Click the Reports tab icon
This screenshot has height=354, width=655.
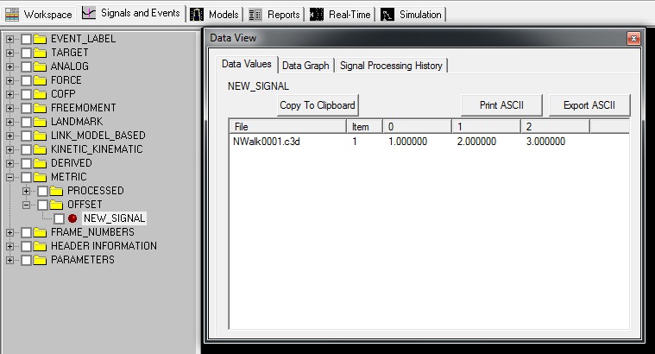click(x=255, y=15)
